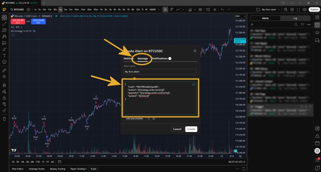Open the timeframe dropdown after 1000R
The height and width of the screenshot is (172, 321).
tap(158, 10)
